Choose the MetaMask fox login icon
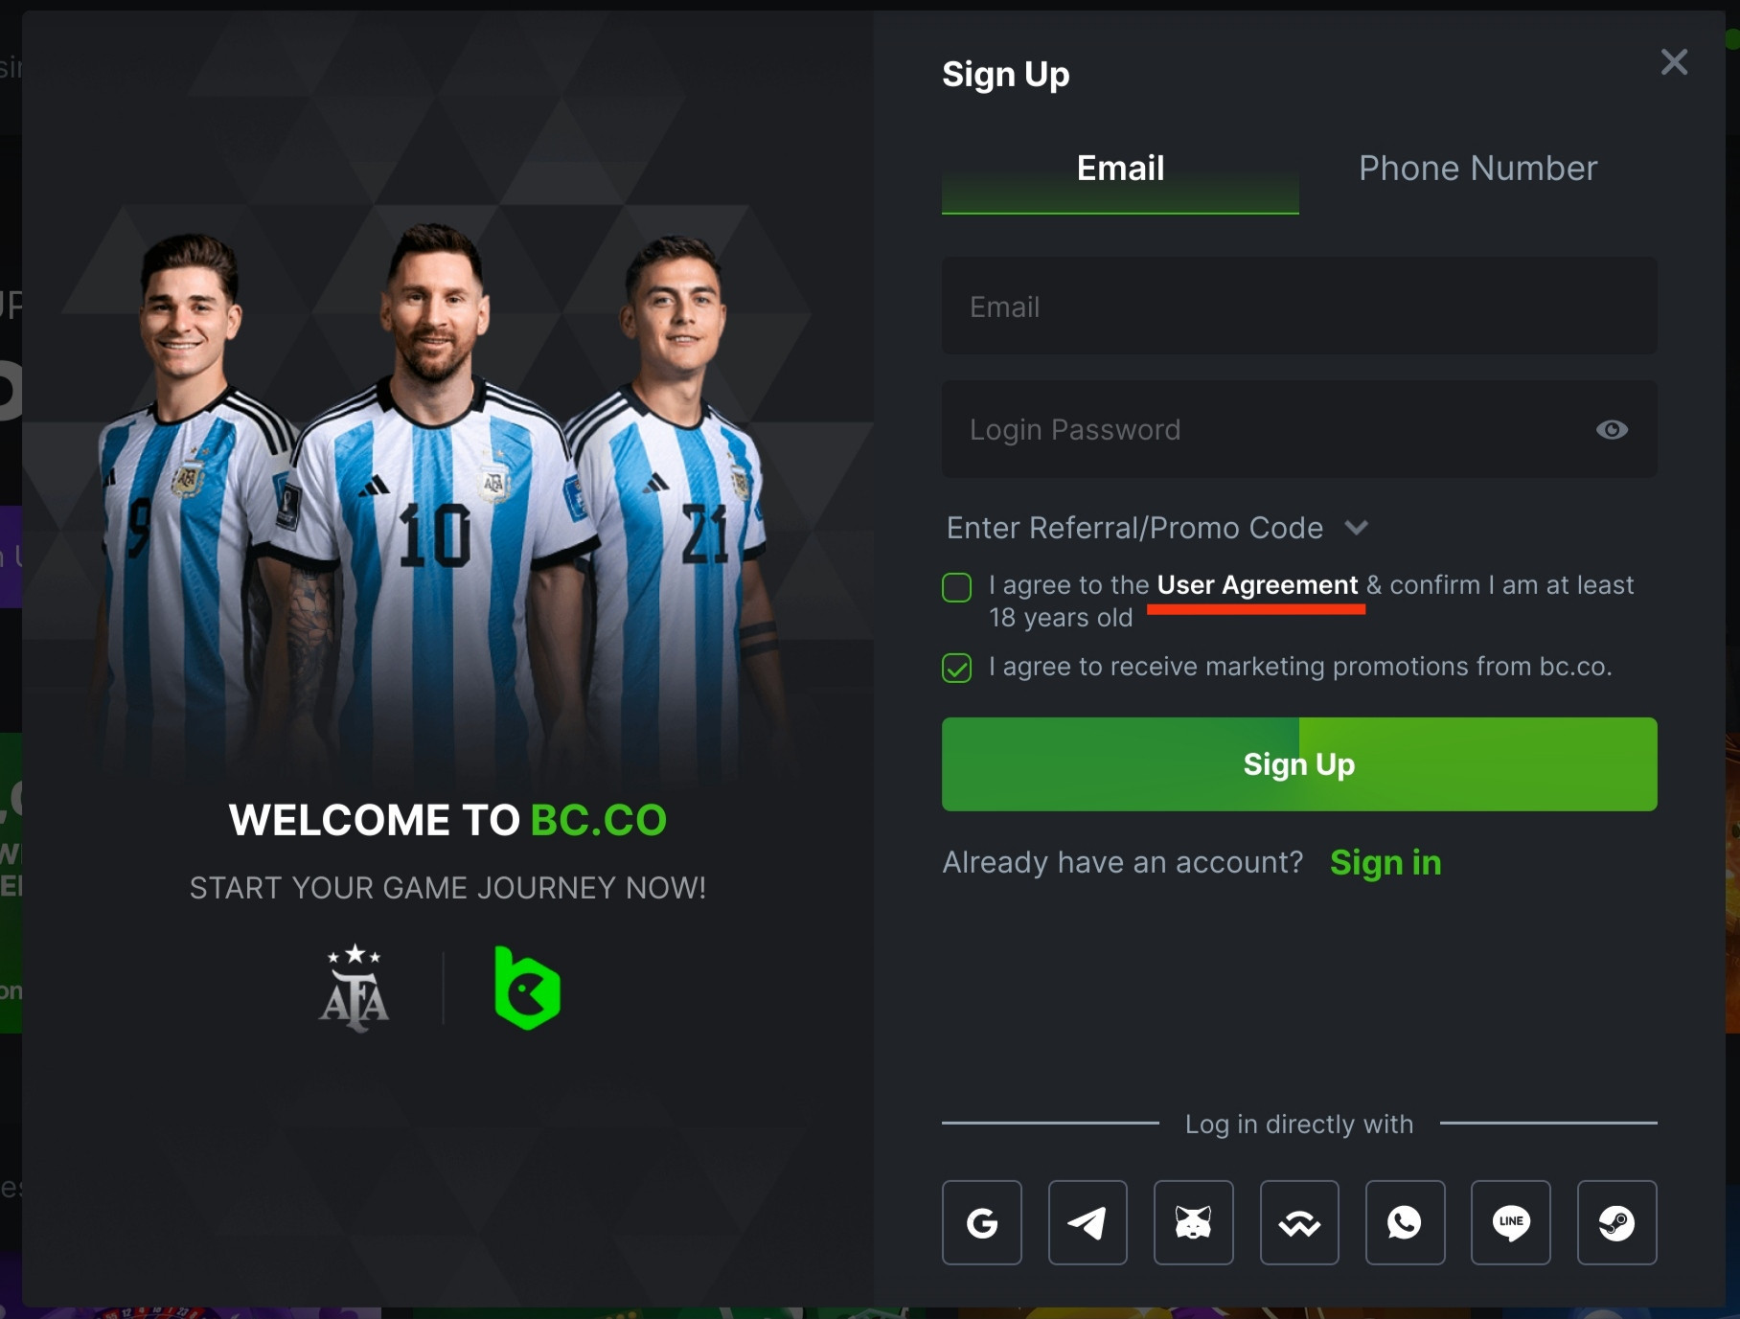1740x1319 pixels. coord(1194,1222)
